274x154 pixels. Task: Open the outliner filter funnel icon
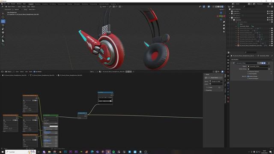[268, 7]
